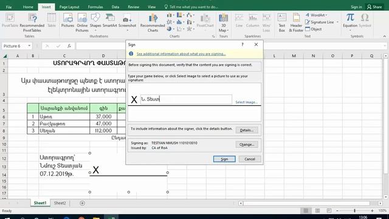
Task: Zoom out with the minus button
Action: 337,210
